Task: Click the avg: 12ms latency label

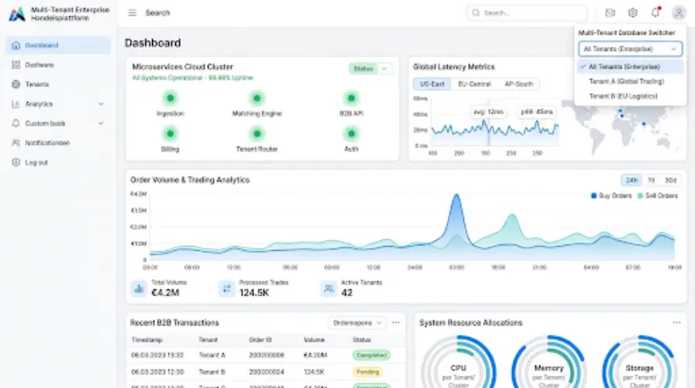Action: tap(488, 112)
